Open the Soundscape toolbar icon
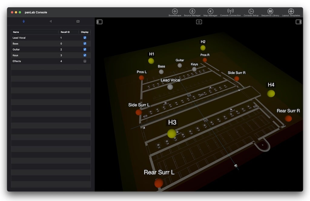This screenshot has height=201, width=310. (x=175, y=12)
